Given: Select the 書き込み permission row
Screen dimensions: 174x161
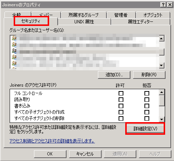Looking at the screenshot, I should 84,106.
